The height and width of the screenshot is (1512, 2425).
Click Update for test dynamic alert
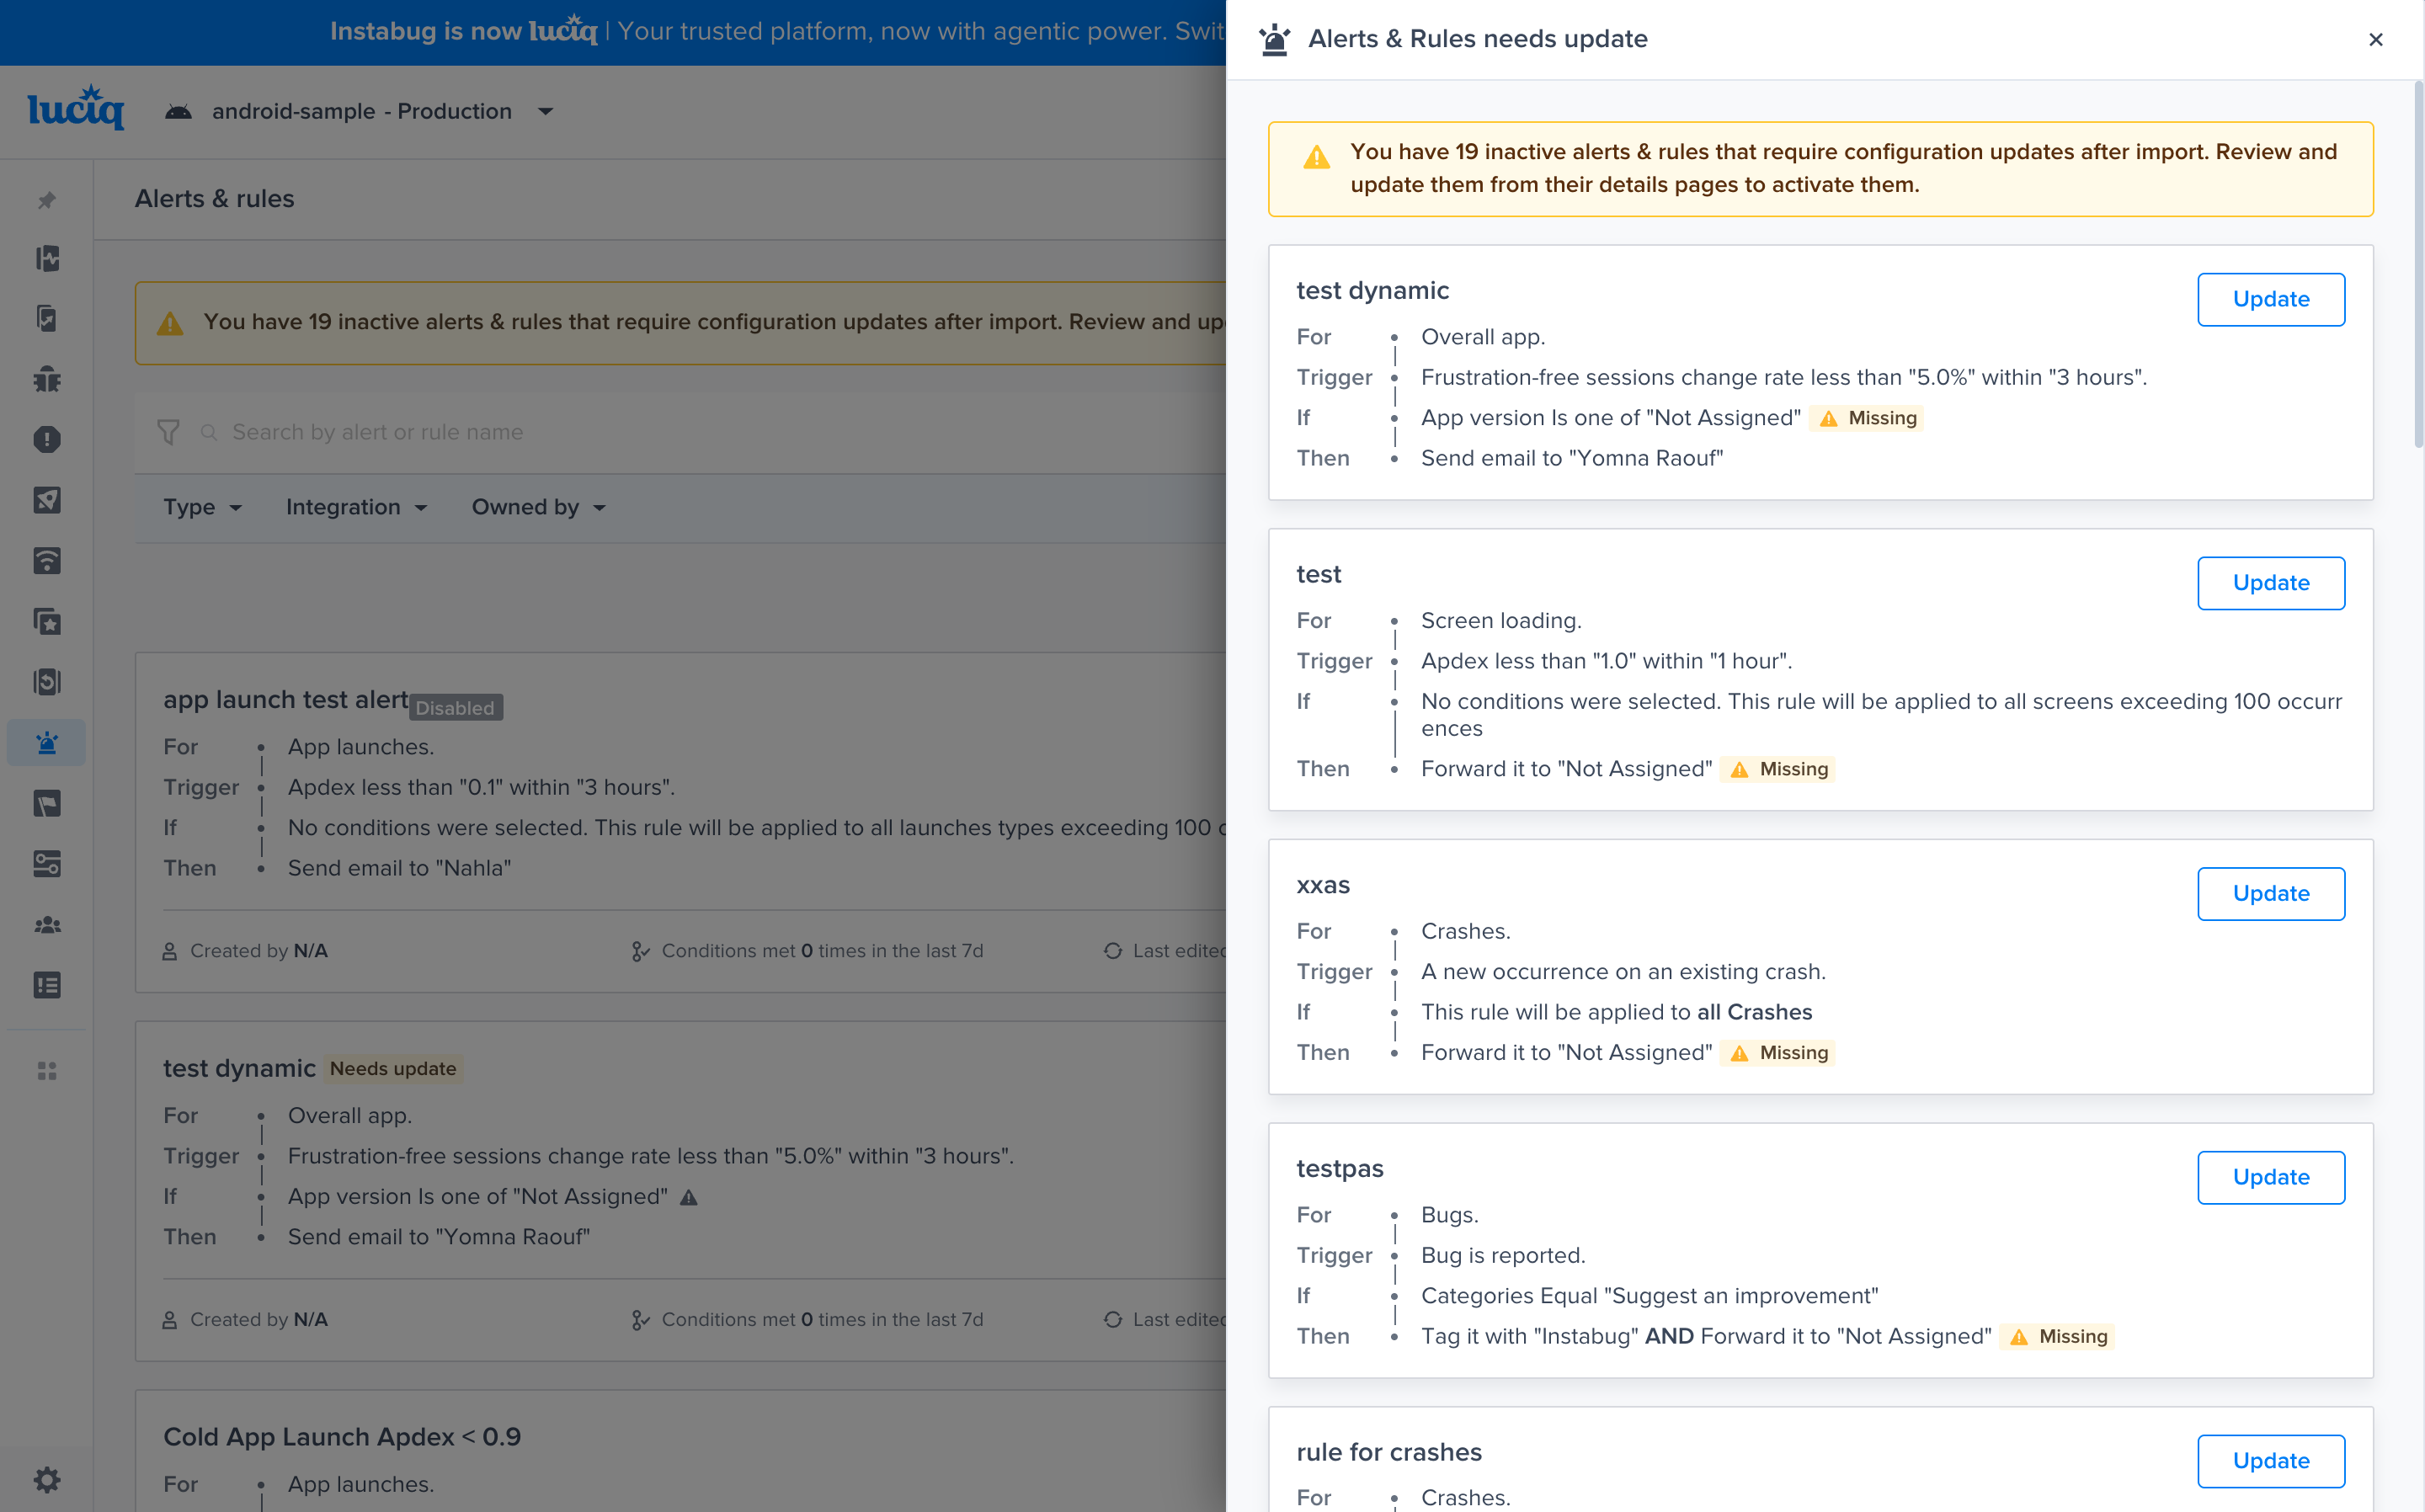[2270, 299]
